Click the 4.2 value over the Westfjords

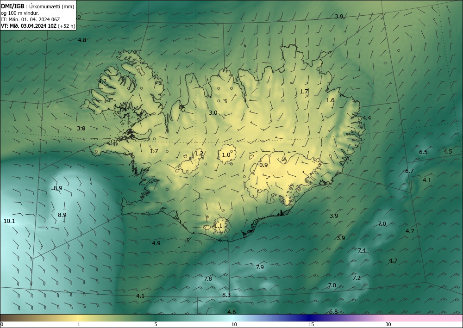coord(102,81)
